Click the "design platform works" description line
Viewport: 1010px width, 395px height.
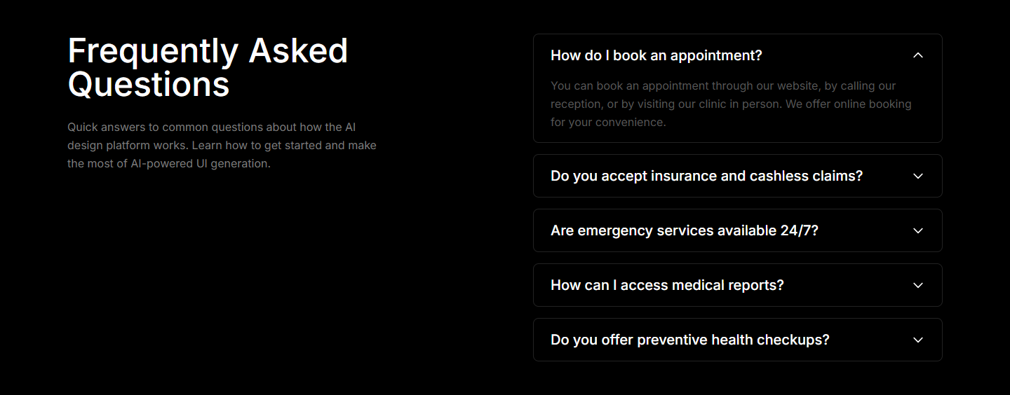126,146
